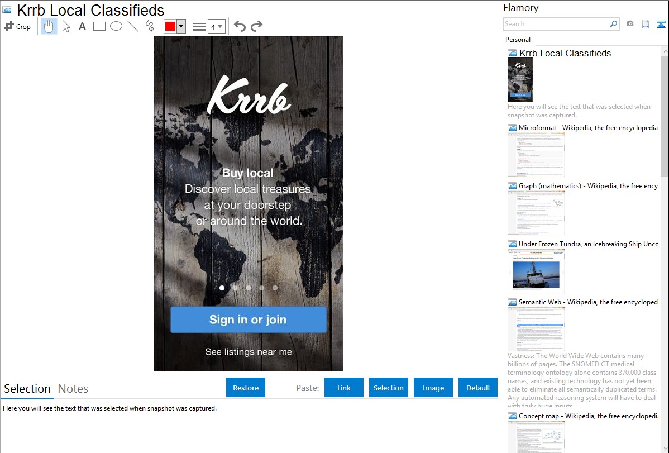This screenshot has height=453, width=669.
Task: Click snapshot icon beside Microformat title
Action: [x=513, y=128]
